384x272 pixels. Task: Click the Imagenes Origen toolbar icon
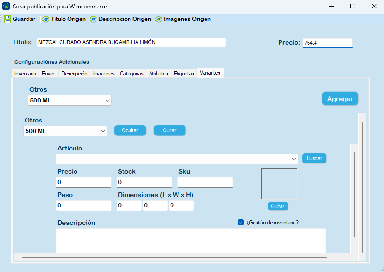158,19
